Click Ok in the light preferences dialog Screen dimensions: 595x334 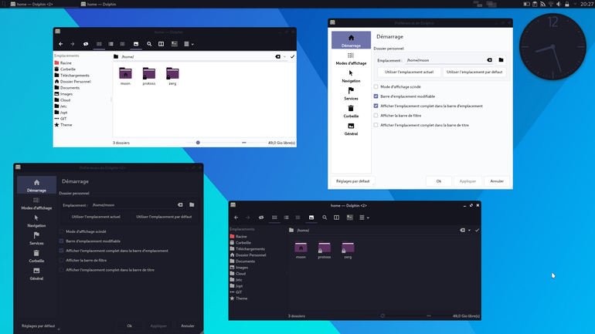pos(439,181)
